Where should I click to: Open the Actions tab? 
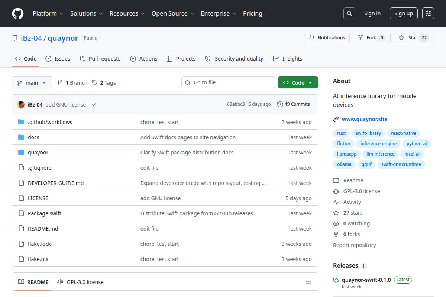point(144,59)
